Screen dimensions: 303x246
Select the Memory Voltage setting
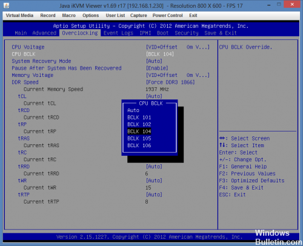tap(33, 75)
